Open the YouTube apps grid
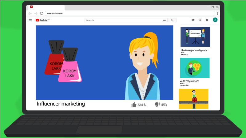The image size is (246, 138). (x=200, y=20)
